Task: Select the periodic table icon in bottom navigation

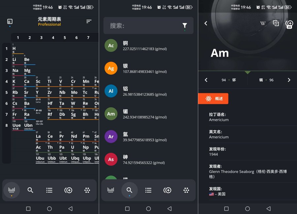Action: coord(12,190)
